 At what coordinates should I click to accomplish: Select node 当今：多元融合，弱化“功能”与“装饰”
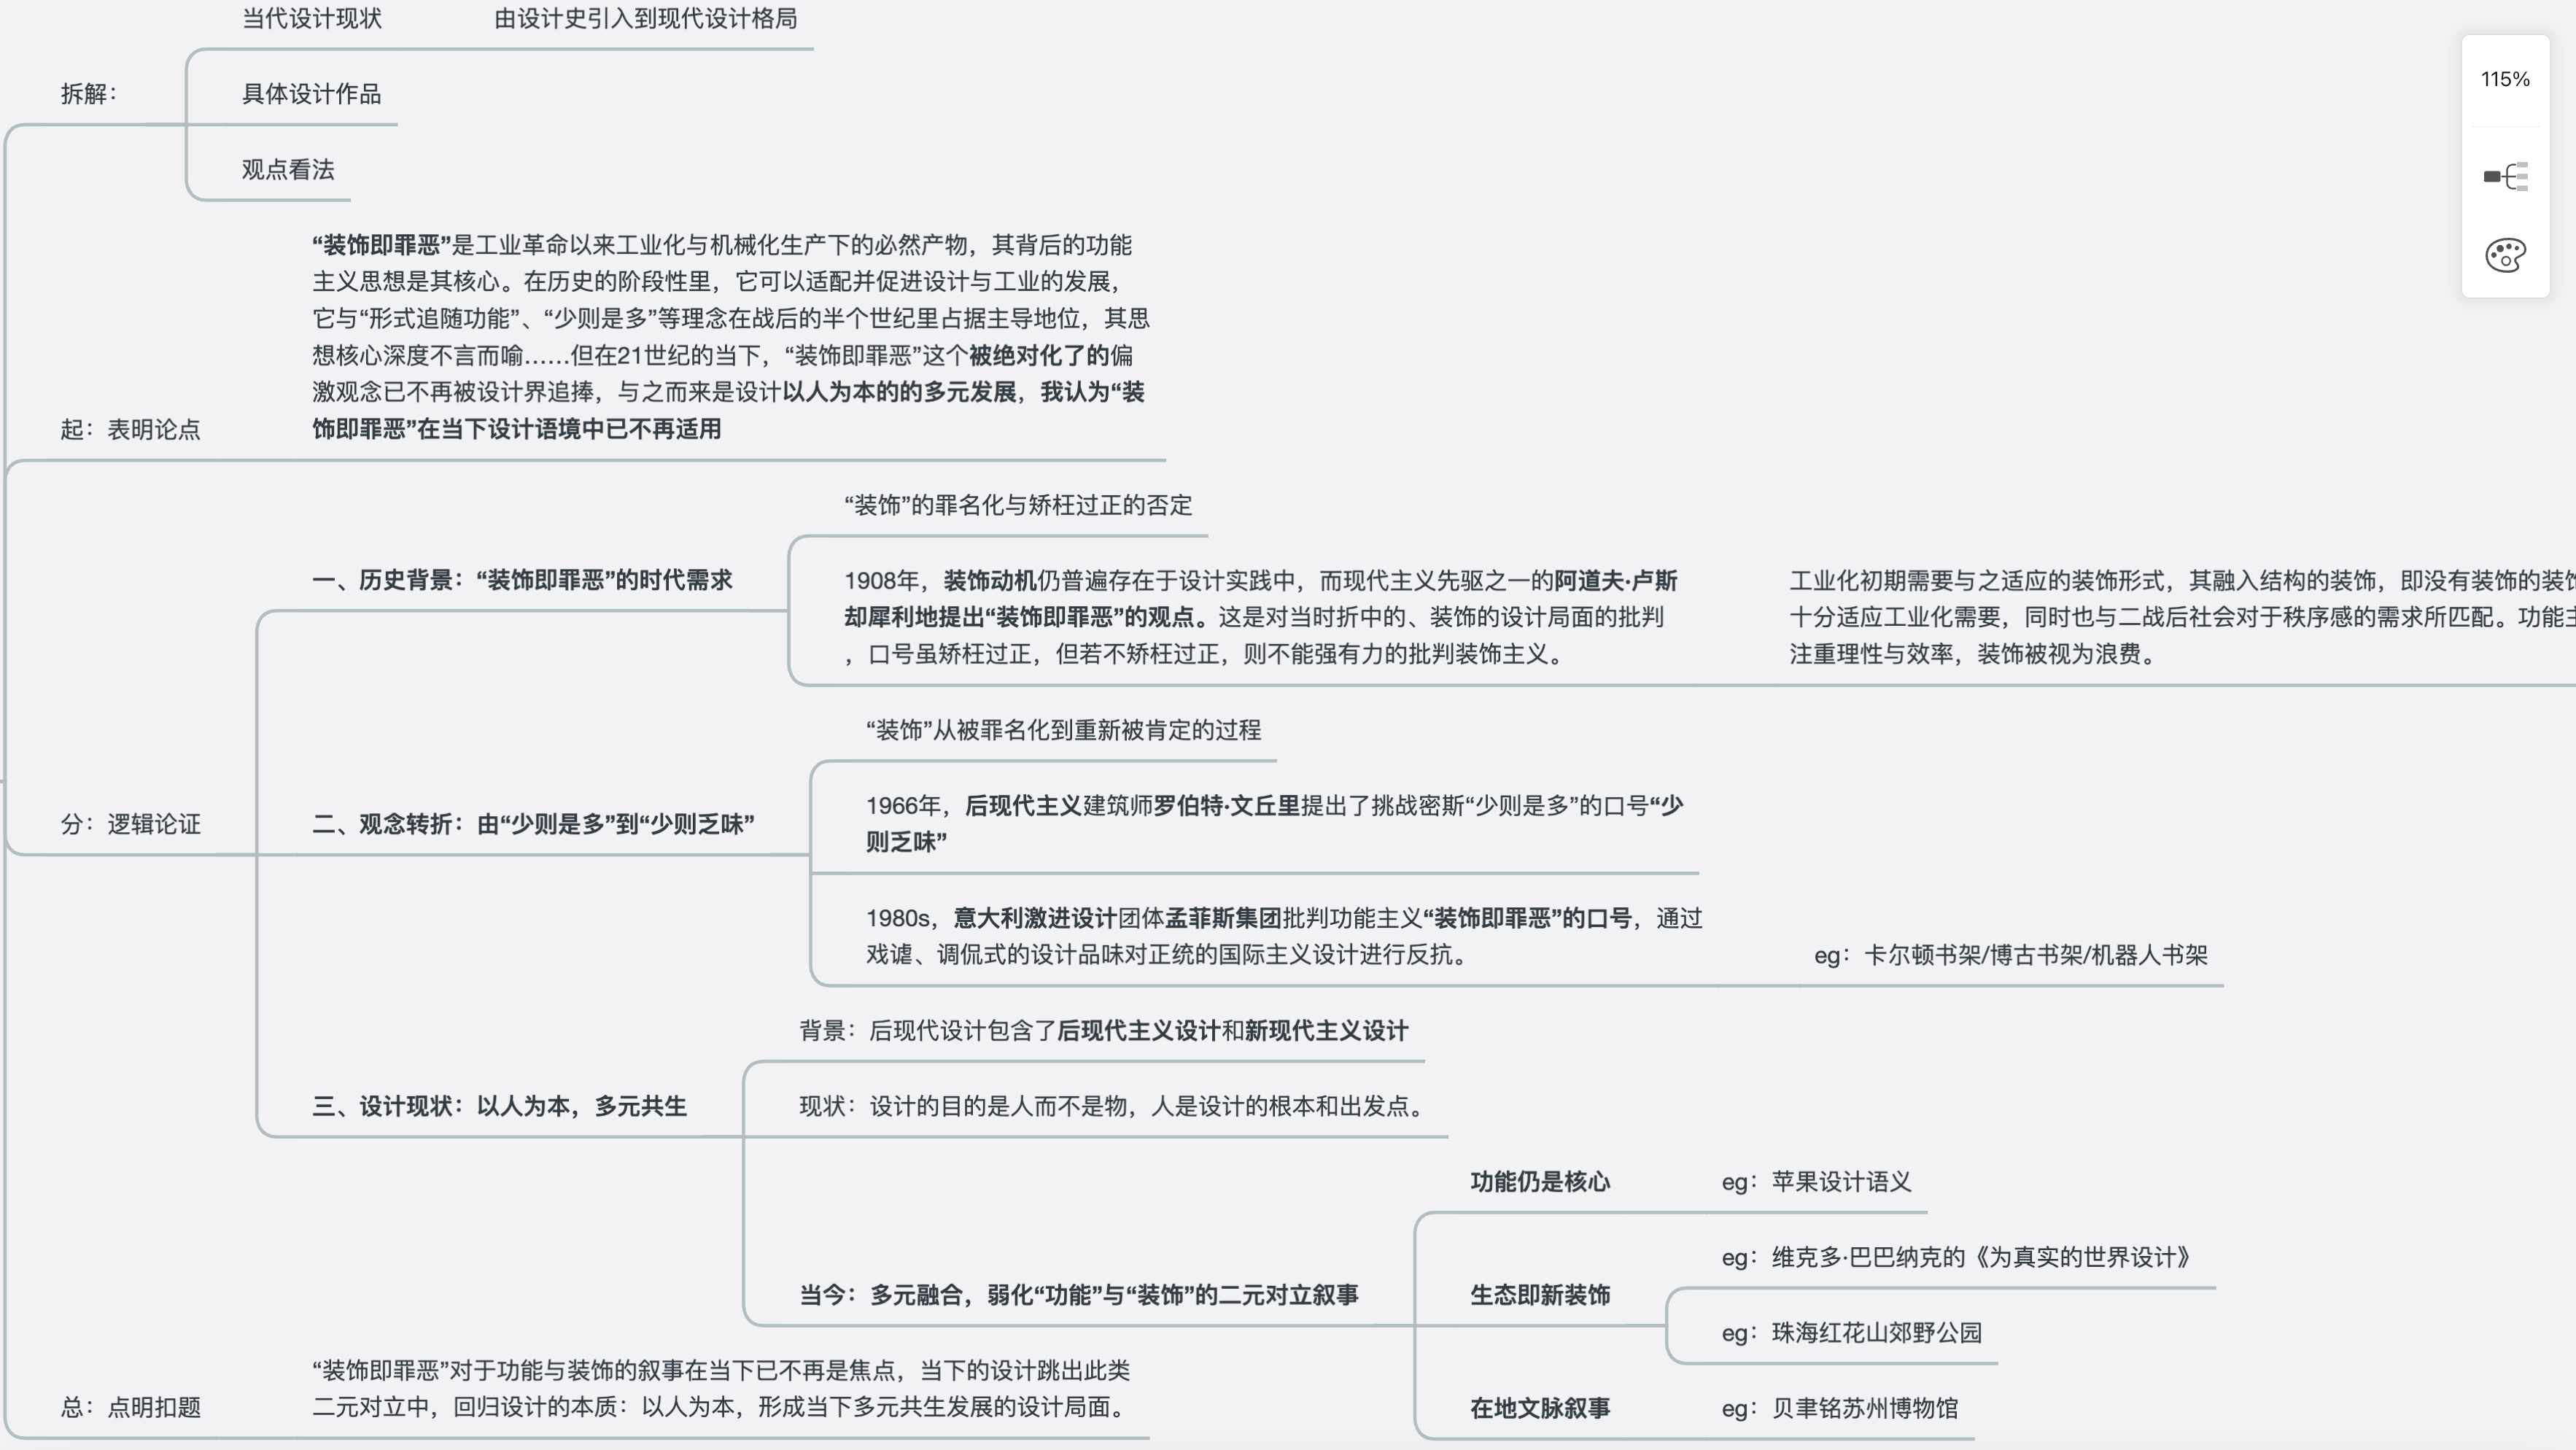[1079, 1295]
